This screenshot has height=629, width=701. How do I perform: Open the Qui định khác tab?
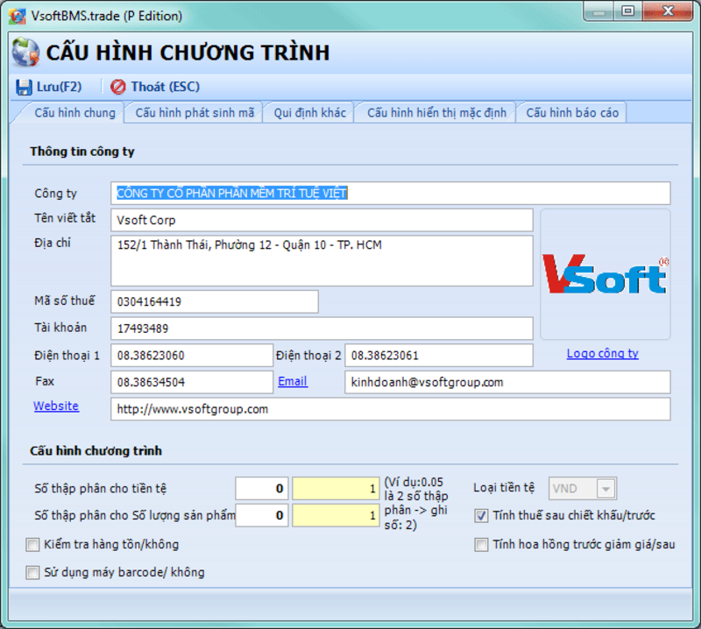coord(309,113)
